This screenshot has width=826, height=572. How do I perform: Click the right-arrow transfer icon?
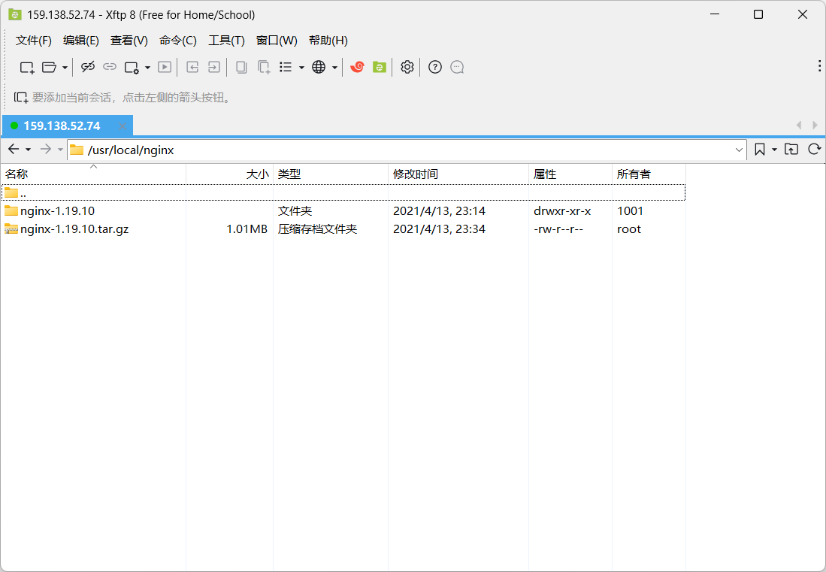214,67
